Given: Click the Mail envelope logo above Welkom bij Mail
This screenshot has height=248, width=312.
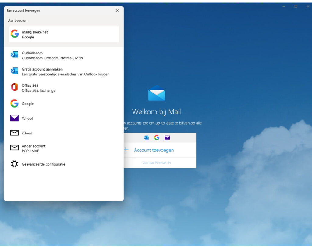Looking at the screenshot, I should (156, 94).
